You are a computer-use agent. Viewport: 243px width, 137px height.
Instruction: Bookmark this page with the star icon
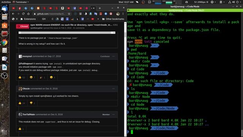(69, 14)
